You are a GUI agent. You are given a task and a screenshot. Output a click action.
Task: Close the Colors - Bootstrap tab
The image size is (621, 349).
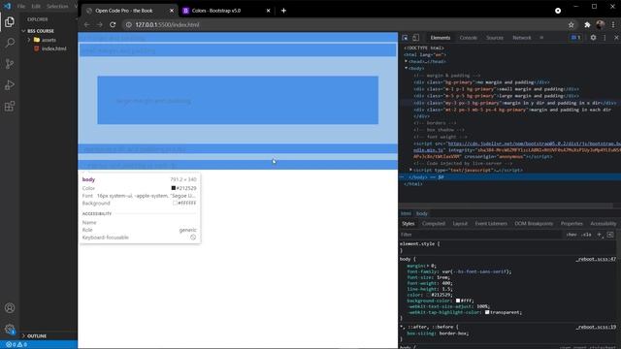point(268,11)
